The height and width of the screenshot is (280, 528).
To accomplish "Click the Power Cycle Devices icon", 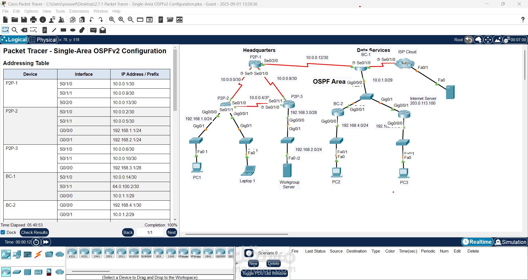I will 36,242.
